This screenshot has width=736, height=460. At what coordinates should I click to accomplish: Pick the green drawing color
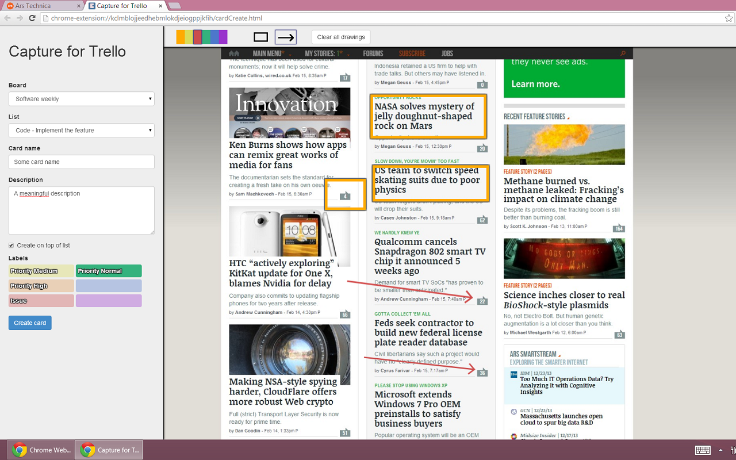pyautogui.click(x=206, y=37)
